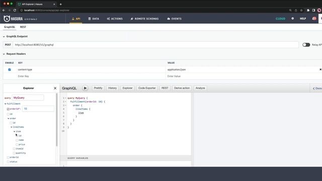Open a new browser tab
The height and width of the screenshot is (181, 322).
pos(60,4)
